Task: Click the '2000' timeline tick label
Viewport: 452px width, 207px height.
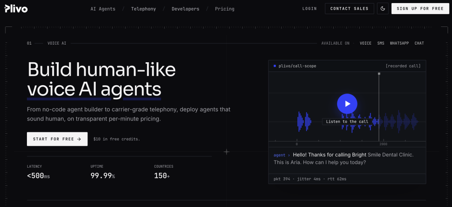Action: [384, 144]
